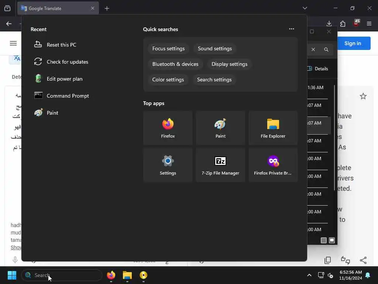
Task: Open Firefox list all tabs dropdown
Action: 305,8
